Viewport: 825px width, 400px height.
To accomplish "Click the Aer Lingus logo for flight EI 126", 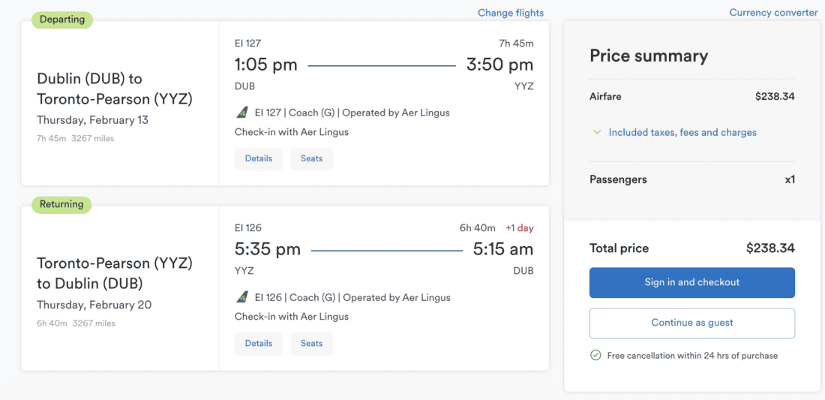I will pyautogui.click(x=241, y=297).
